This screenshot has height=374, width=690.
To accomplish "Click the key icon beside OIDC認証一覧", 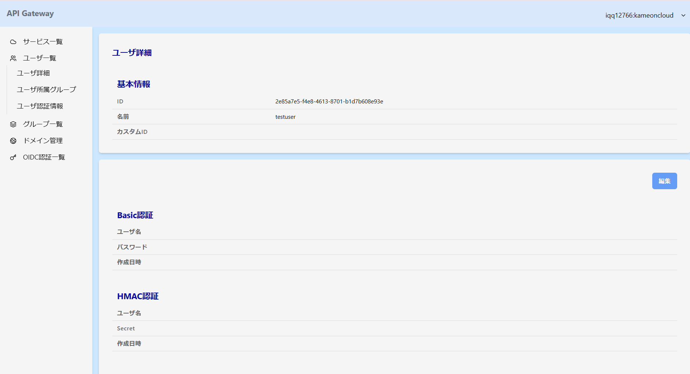I will [13, 157].
